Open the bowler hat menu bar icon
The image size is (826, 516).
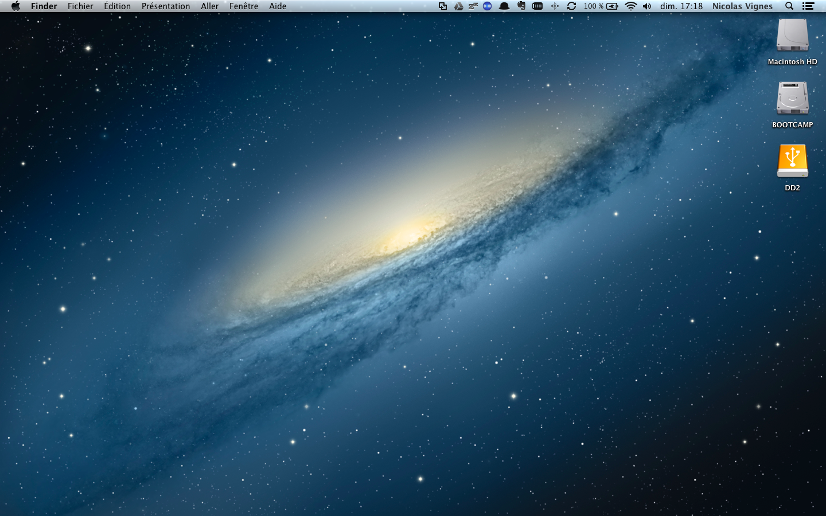point(504,6)
